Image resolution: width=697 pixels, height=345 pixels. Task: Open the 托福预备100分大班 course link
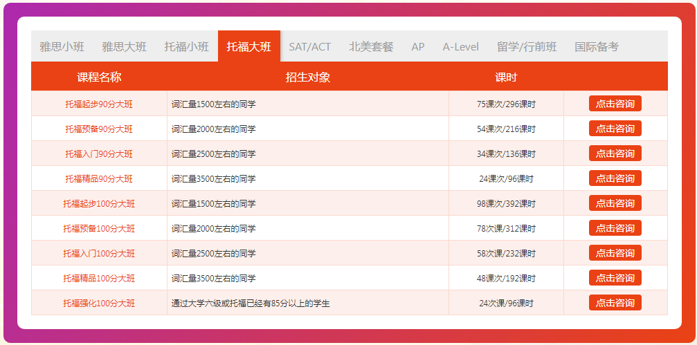(x=99, y=229)
